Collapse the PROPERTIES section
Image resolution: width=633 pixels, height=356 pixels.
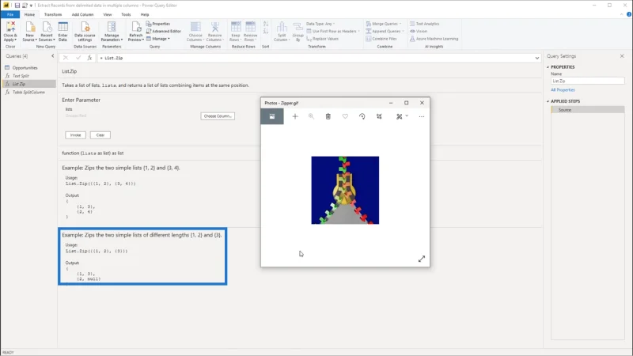548,67
